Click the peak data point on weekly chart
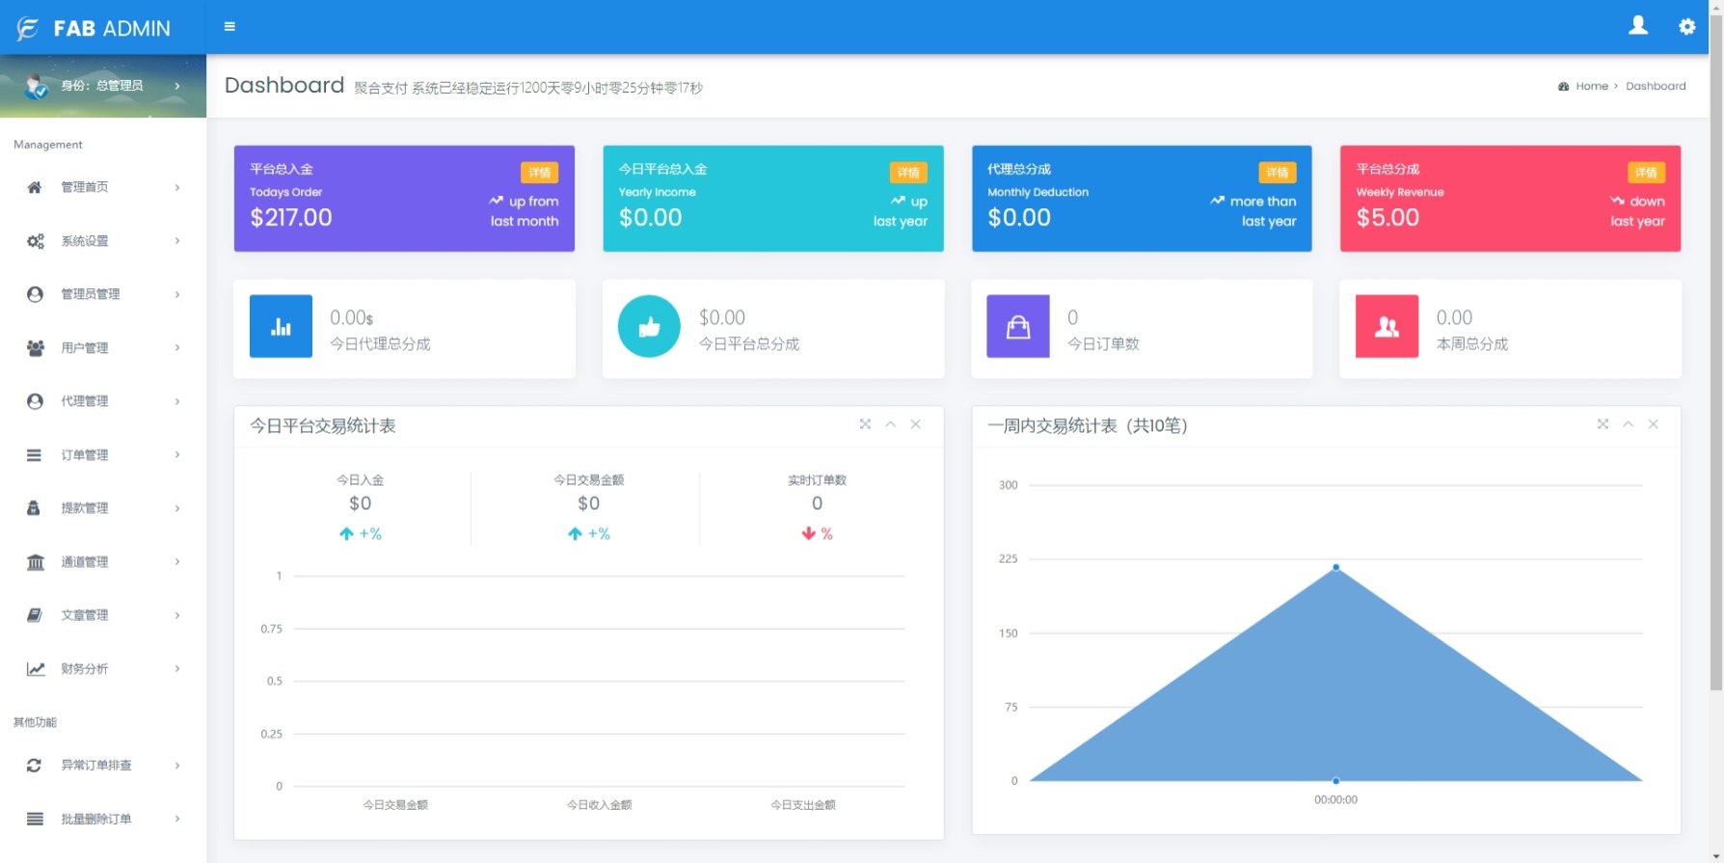The image size is (1724, 863). (x=1335, y=567)
